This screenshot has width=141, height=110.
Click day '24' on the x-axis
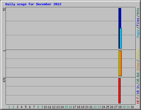click(103, 107)
